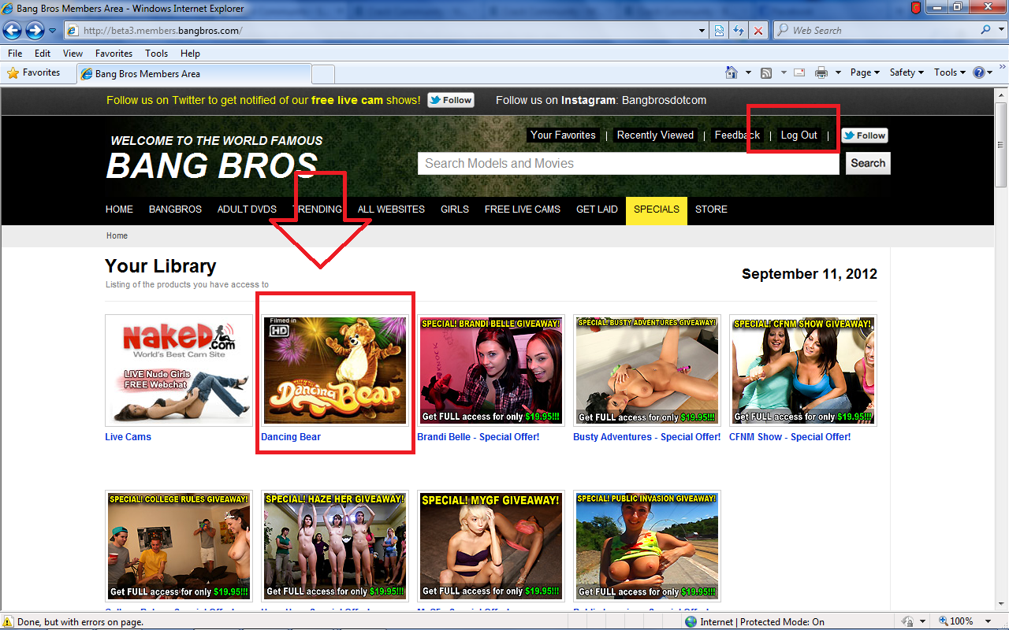The width and height of the screenshot is (1009, 630).
Task: Click the site Search button
Action: (x=868, y=163)
